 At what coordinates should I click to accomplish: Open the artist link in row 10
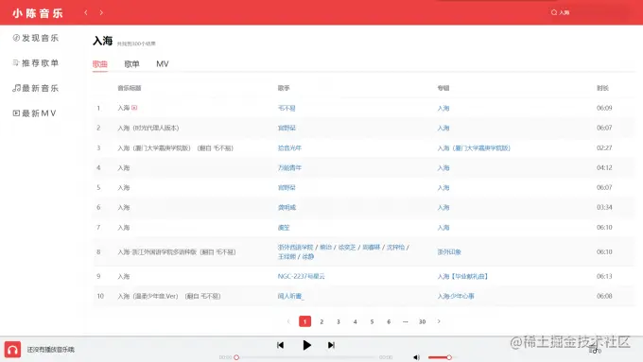coord(290,296)
